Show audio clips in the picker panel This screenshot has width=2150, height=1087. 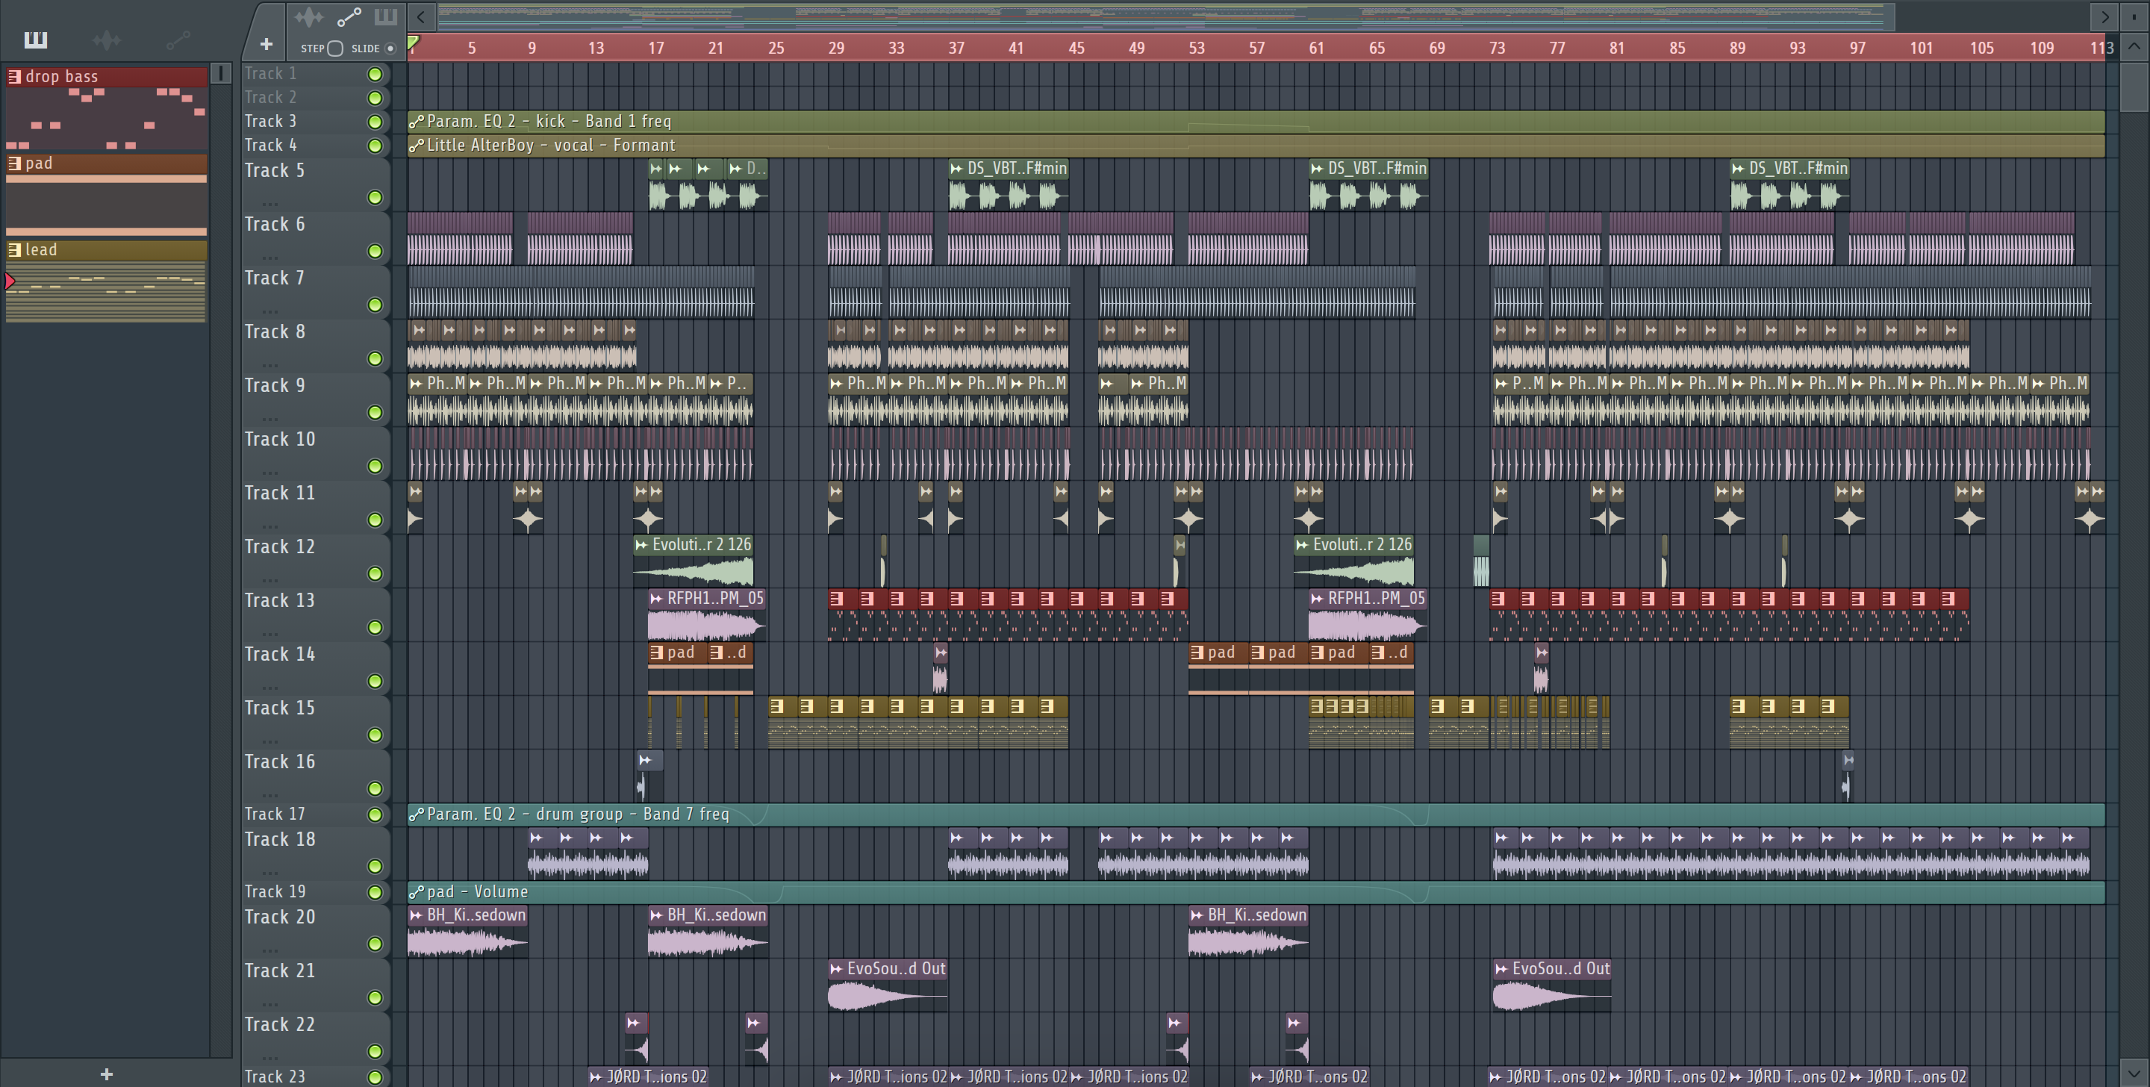point(107,40)
